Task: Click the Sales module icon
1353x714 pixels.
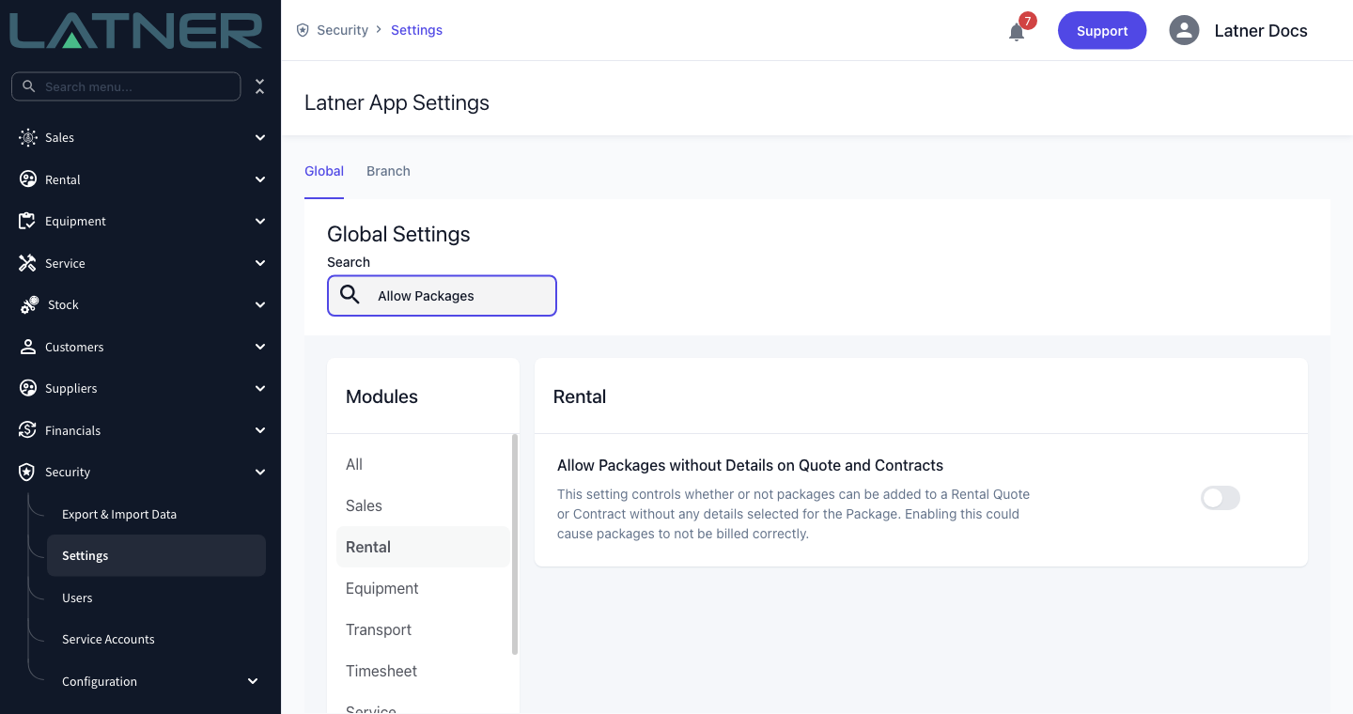Action: [28, 137]
